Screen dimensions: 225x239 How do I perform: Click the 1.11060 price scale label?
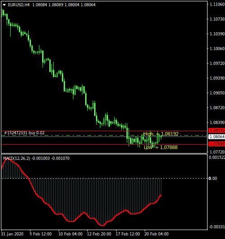(x=217, y=4)
